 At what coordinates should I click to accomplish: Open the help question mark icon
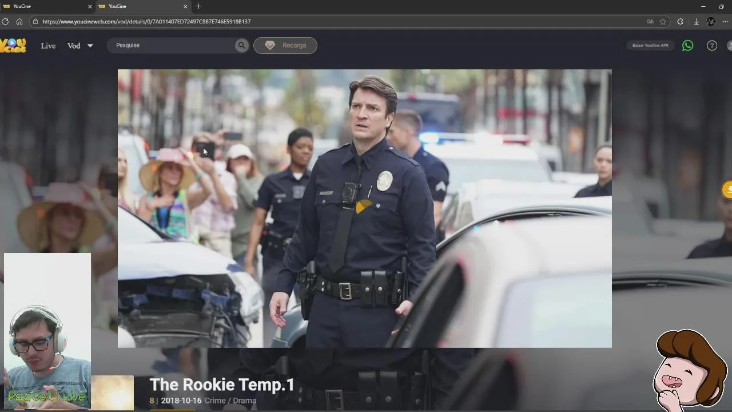coord(712,45)
